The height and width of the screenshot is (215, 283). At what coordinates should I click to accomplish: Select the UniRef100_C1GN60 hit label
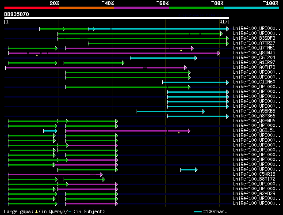coord(254,82)
